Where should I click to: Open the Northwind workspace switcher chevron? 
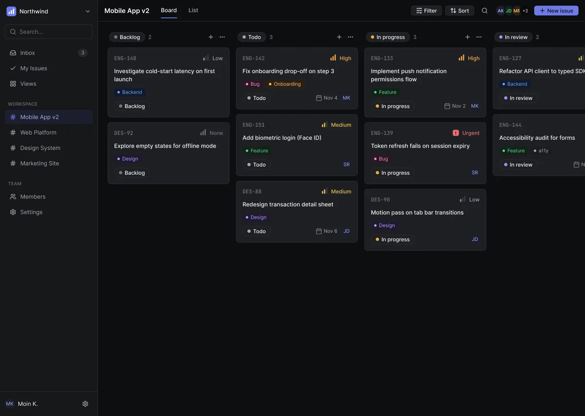pos(88,11)
